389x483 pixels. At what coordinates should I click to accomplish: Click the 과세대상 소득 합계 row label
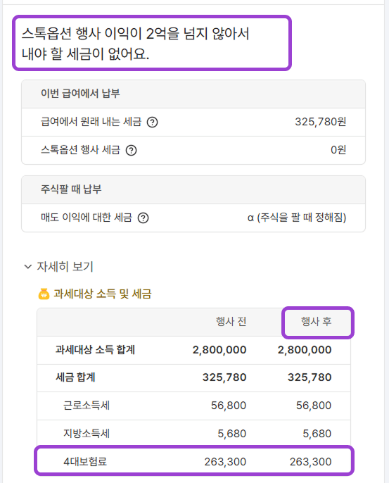coord(96,350)
